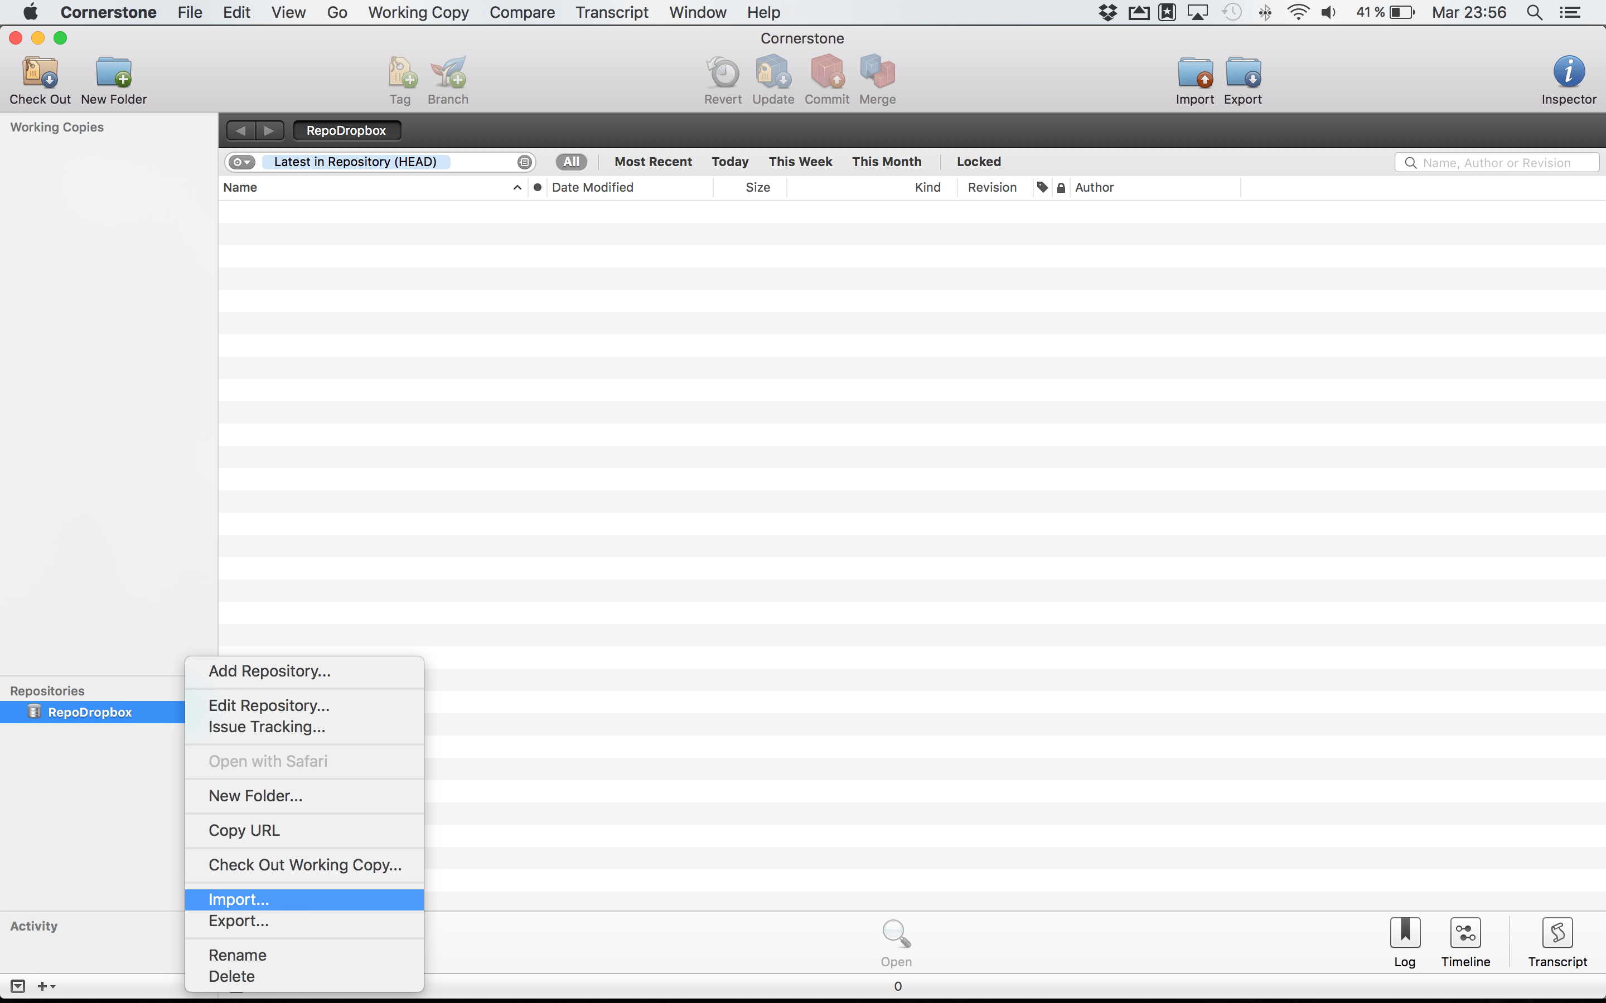Click the Commit toolbar icon
This screenshot has width=1606, height=1003.
coord(827,72)
